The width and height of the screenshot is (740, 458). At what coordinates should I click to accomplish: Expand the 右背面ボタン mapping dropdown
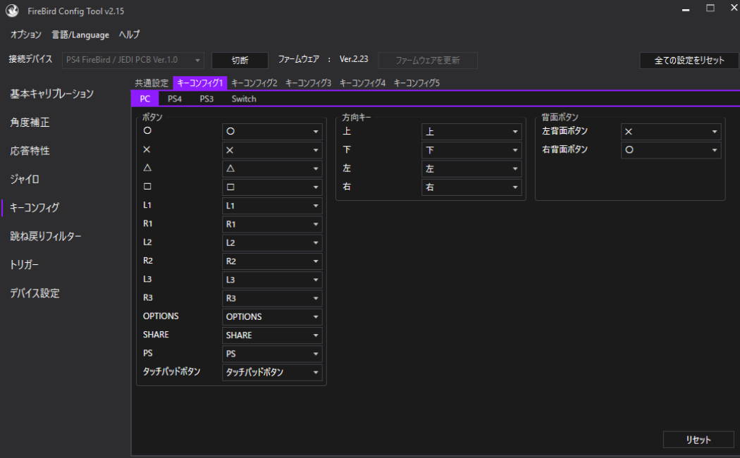(670, 150)
